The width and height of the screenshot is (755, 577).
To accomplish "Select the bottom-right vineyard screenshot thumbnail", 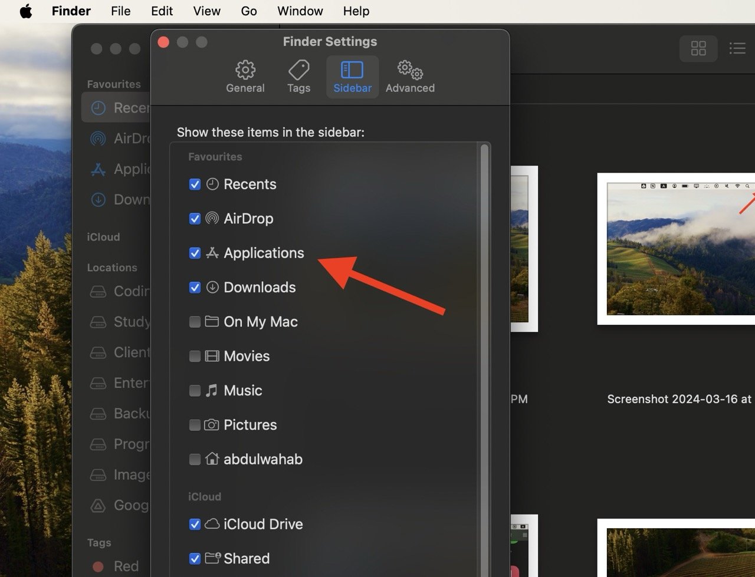I will [x=676, y=548].
